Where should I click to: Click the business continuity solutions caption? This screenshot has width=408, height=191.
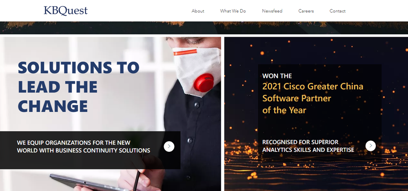click(x=84, y=147)
